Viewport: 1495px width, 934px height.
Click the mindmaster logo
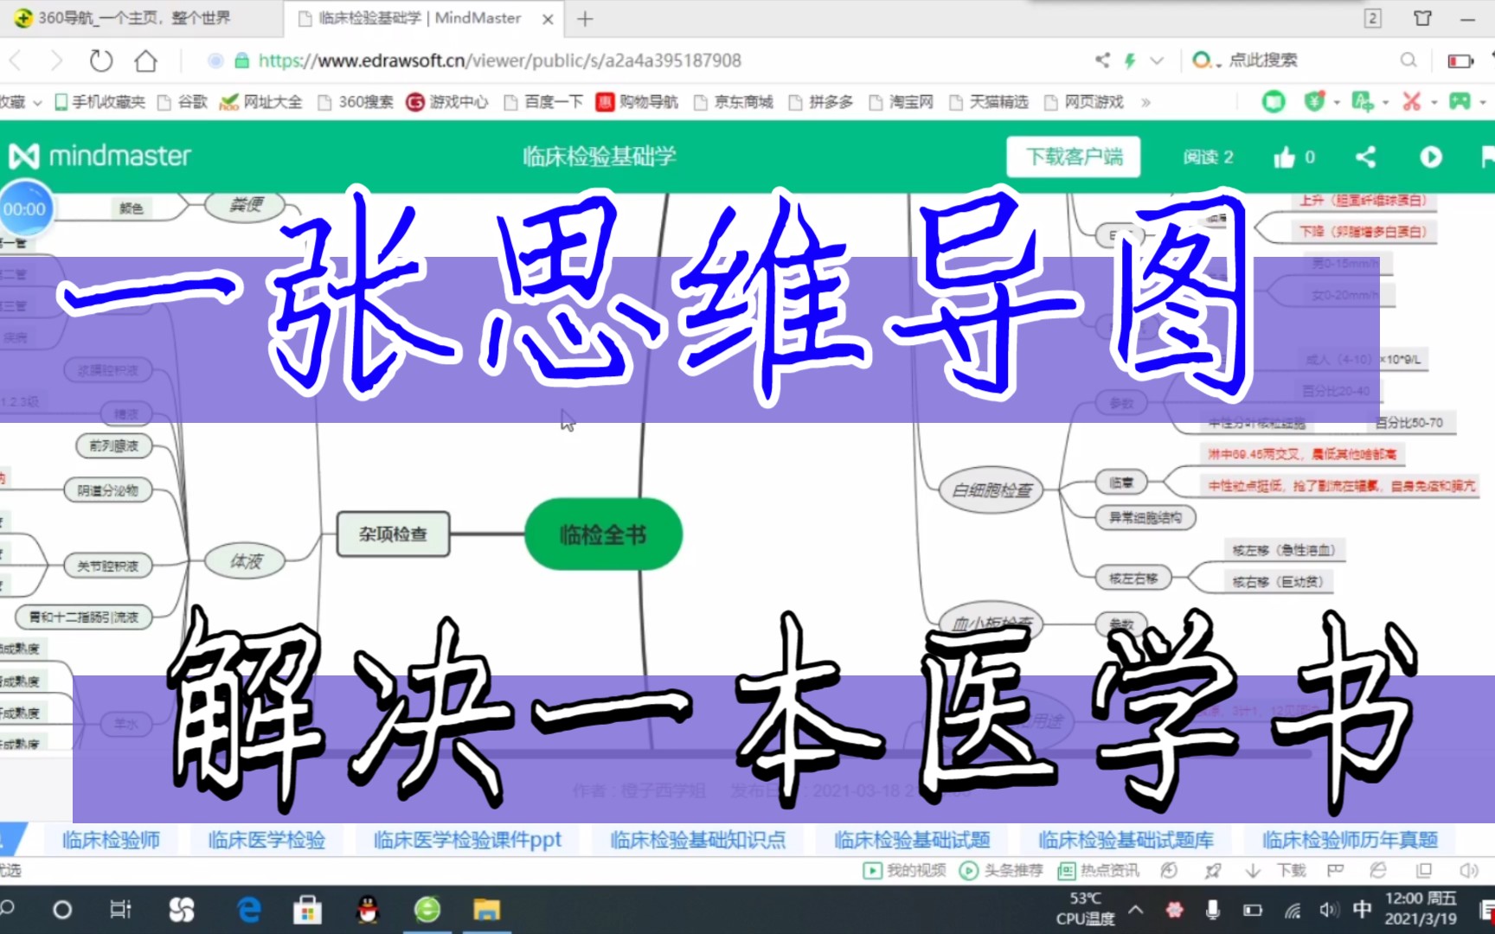[x=100, y=157]
